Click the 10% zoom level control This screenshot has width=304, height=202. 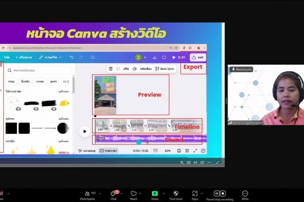tap(168, 151)
